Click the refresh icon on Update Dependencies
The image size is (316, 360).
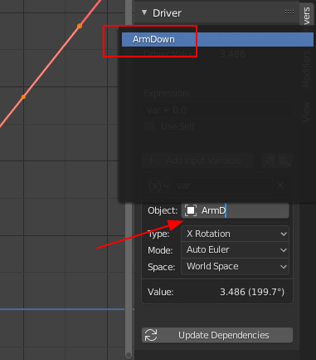click(x=151, y=335)
